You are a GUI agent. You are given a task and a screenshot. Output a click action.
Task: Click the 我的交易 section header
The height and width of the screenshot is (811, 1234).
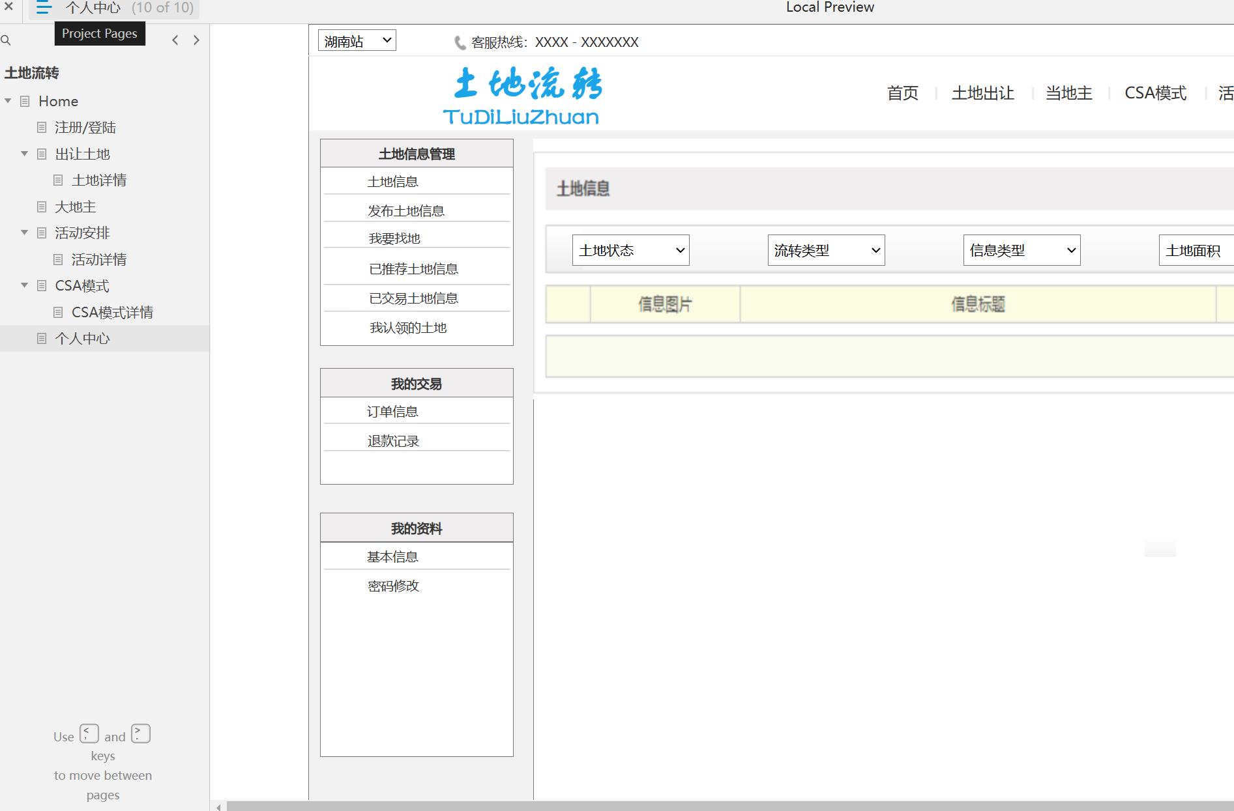pyautogui.click(x=417, y=384)
